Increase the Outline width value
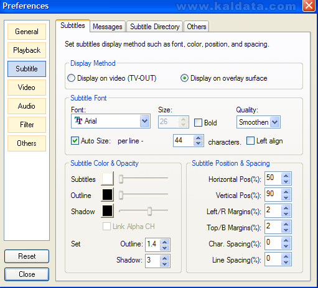 [165, 242]
